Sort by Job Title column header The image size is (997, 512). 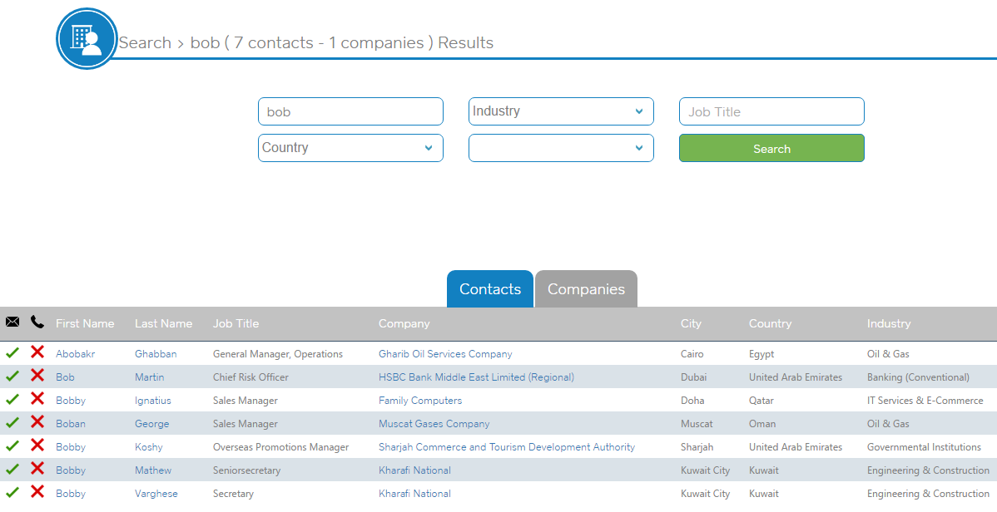click(236, 323)
